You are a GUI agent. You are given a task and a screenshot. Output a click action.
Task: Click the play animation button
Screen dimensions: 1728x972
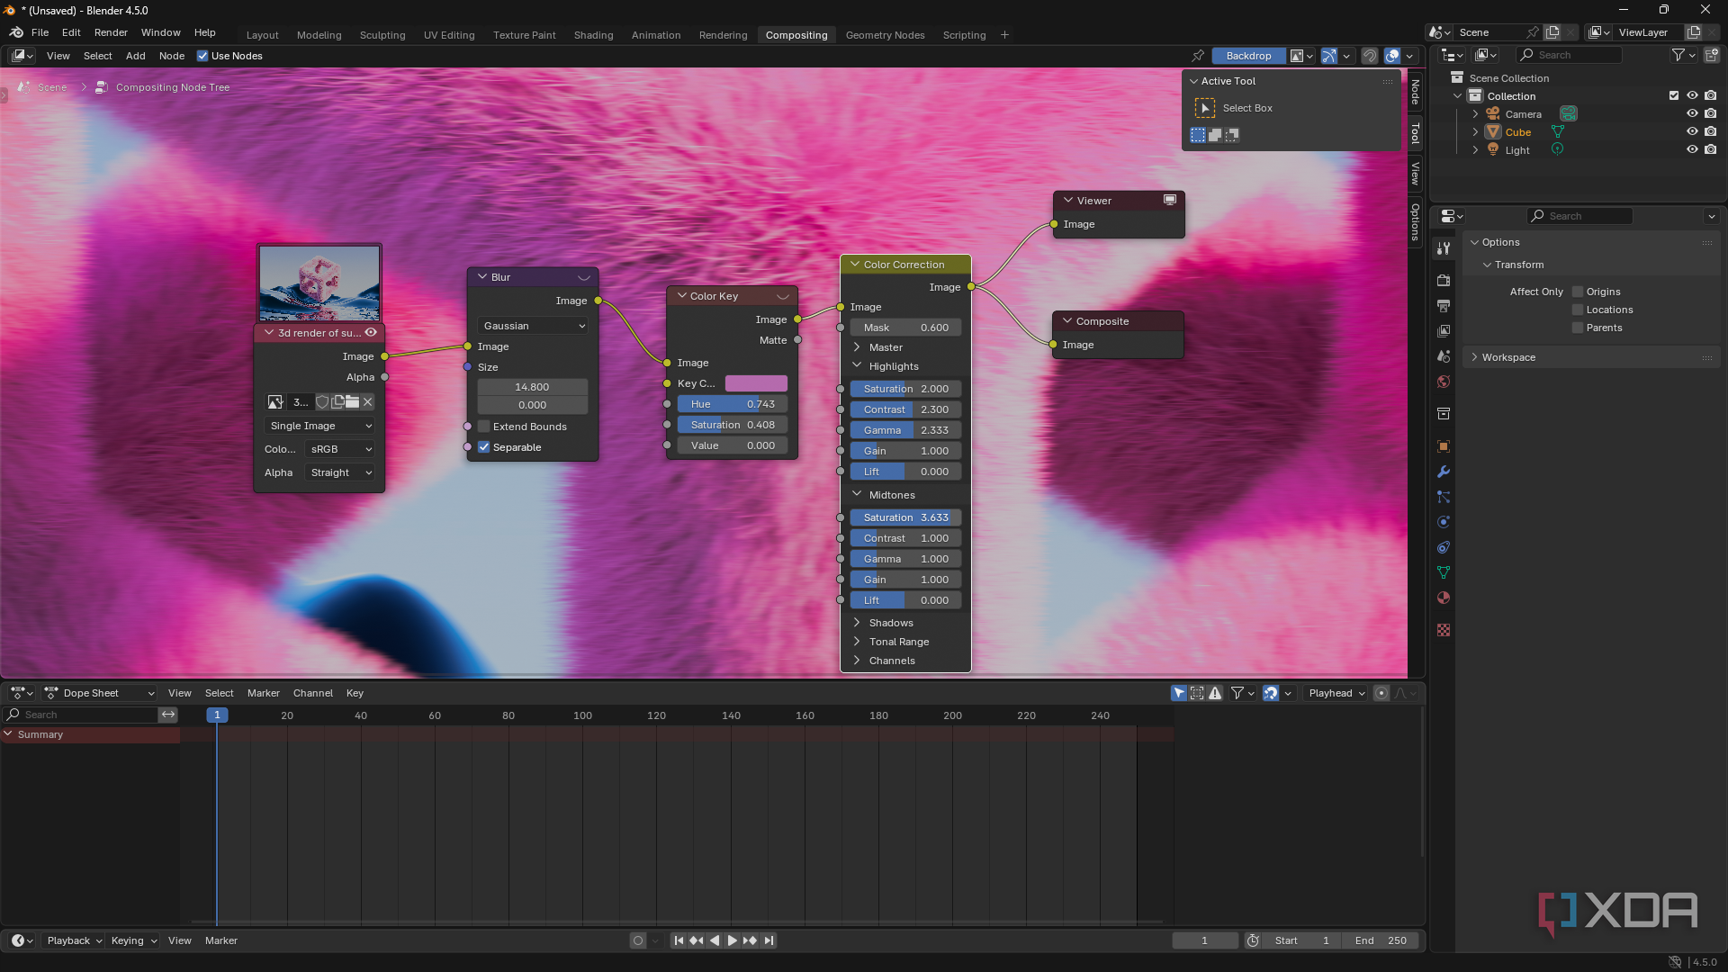pyautogui.click(x=732, y=940)
